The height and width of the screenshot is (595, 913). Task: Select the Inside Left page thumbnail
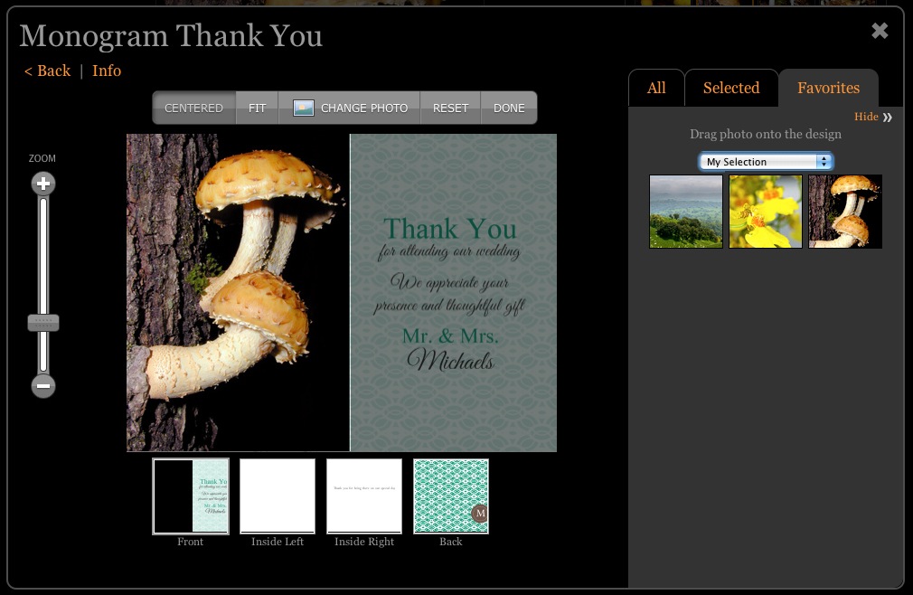tap(278, 496)
